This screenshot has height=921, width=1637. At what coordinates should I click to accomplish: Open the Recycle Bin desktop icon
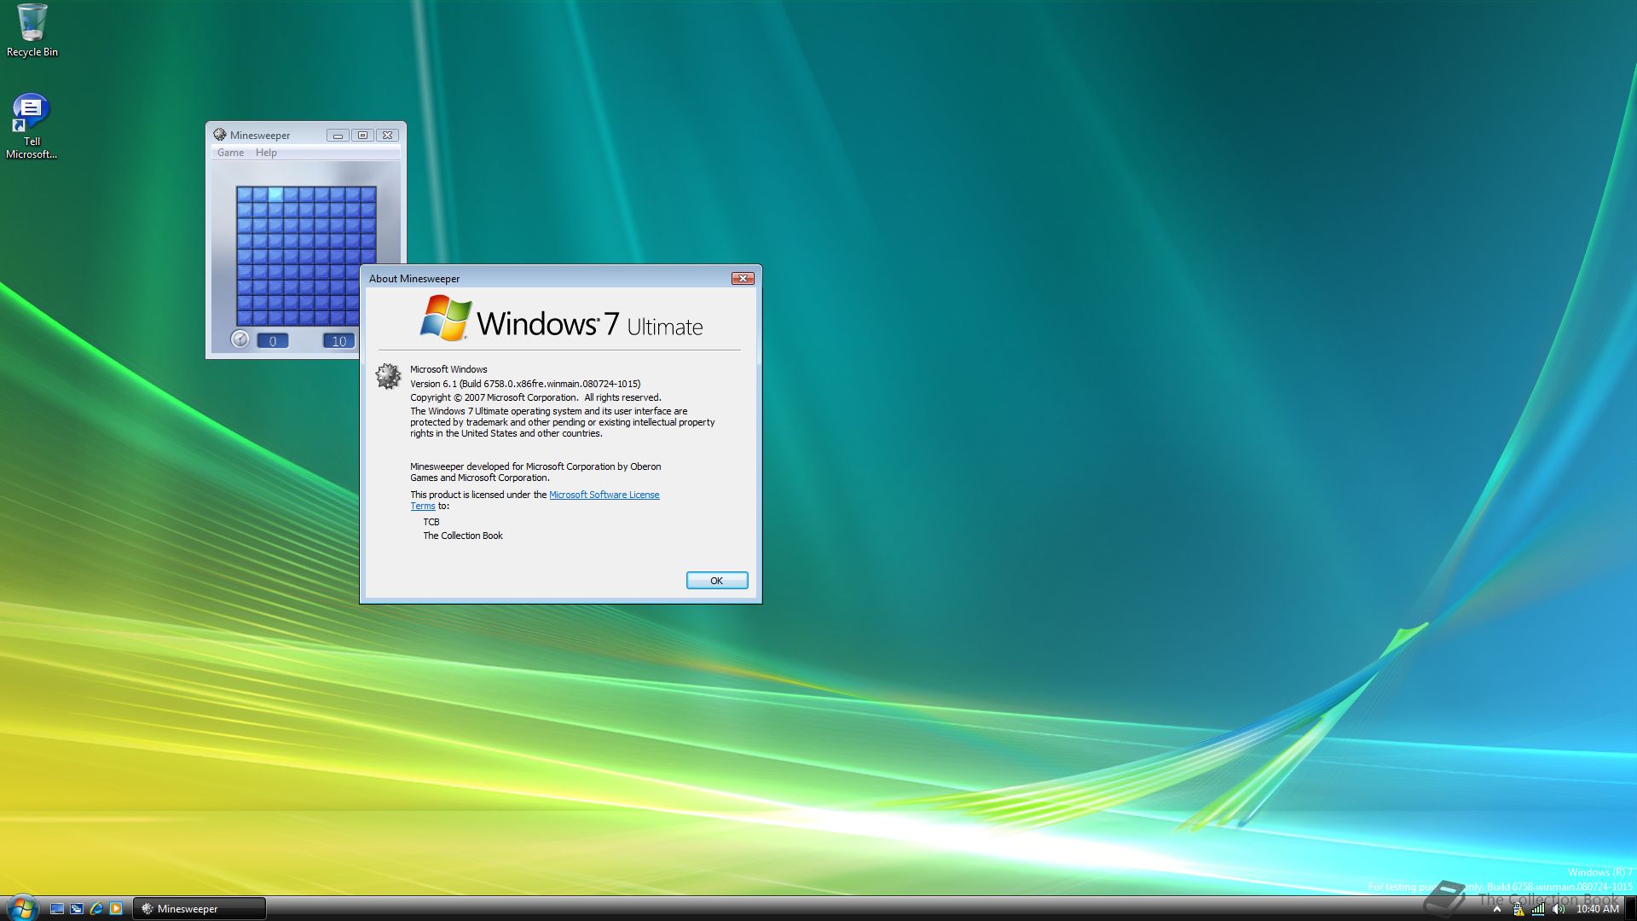point(32,31)
